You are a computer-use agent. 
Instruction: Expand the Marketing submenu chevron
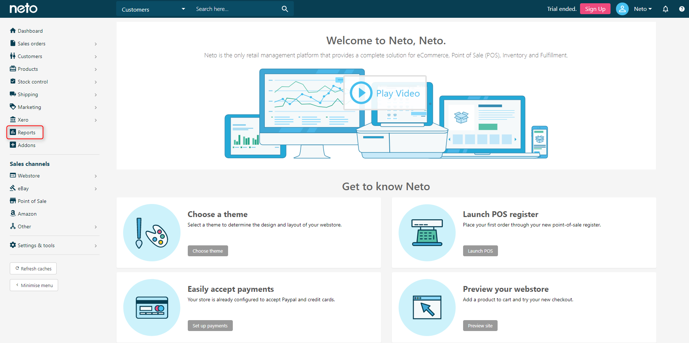click(96, 107)
